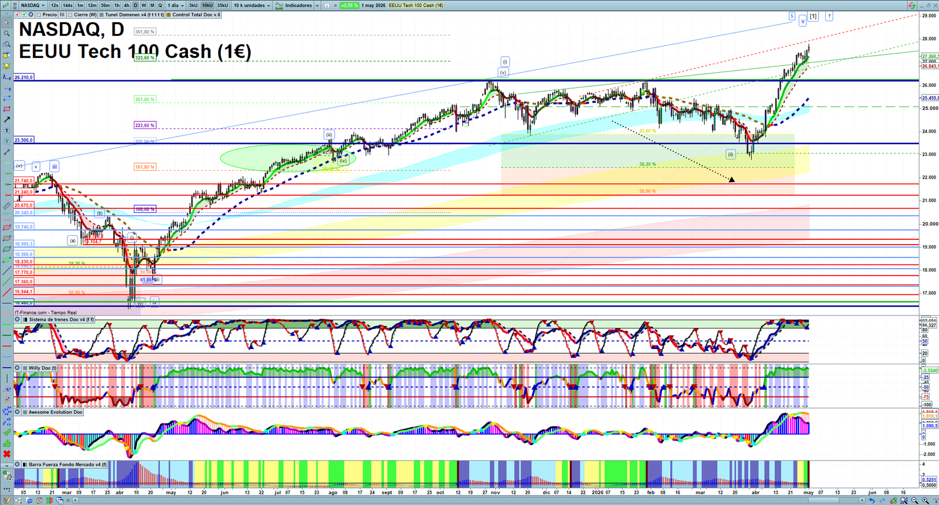Select the green ellipse drawing tool
The width and height of the screenshot is (939, 505).
pos(6,260)
